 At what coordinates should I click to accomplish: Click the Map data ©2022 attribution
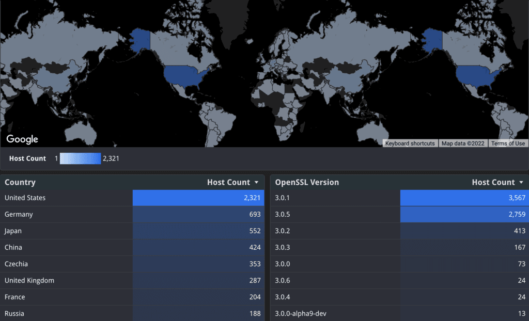click(463, 143)
